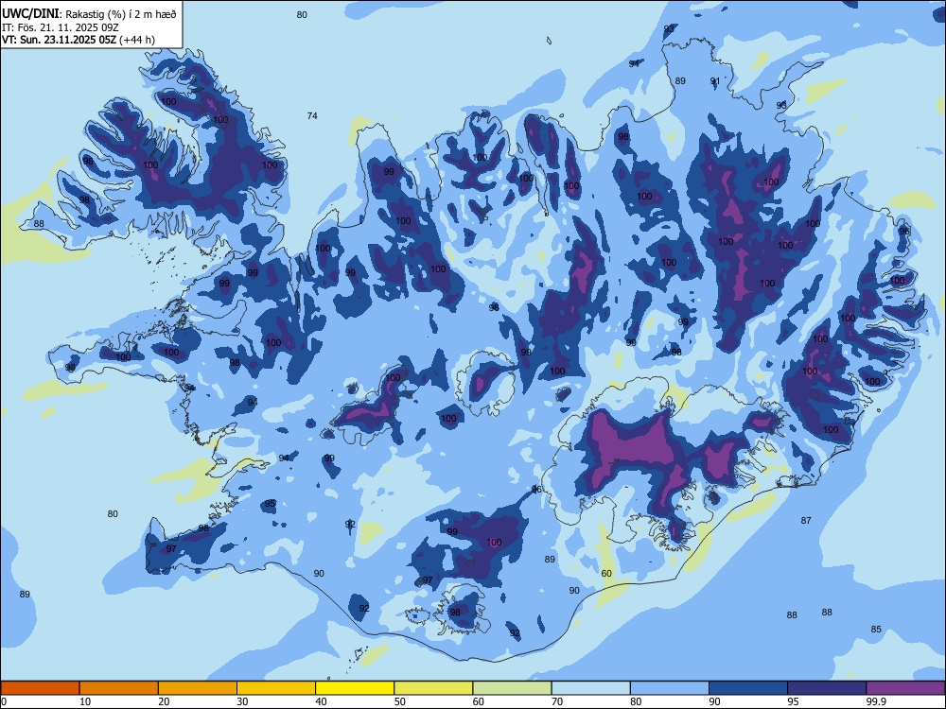This screenshot has width=946, height=709.
Task: Click the UWC/DINI Rakastig map title
Action: 89,14
